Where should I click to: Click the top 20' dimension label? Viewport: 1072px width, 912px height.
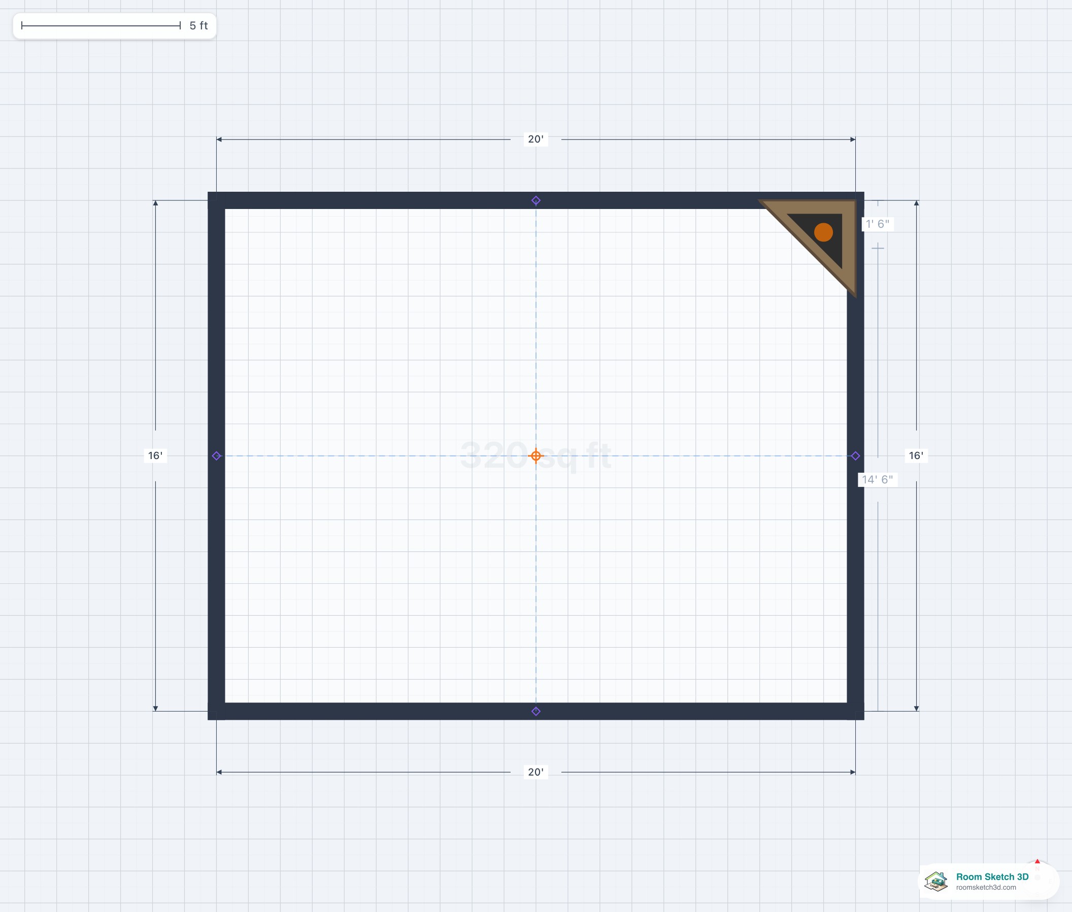536,139
